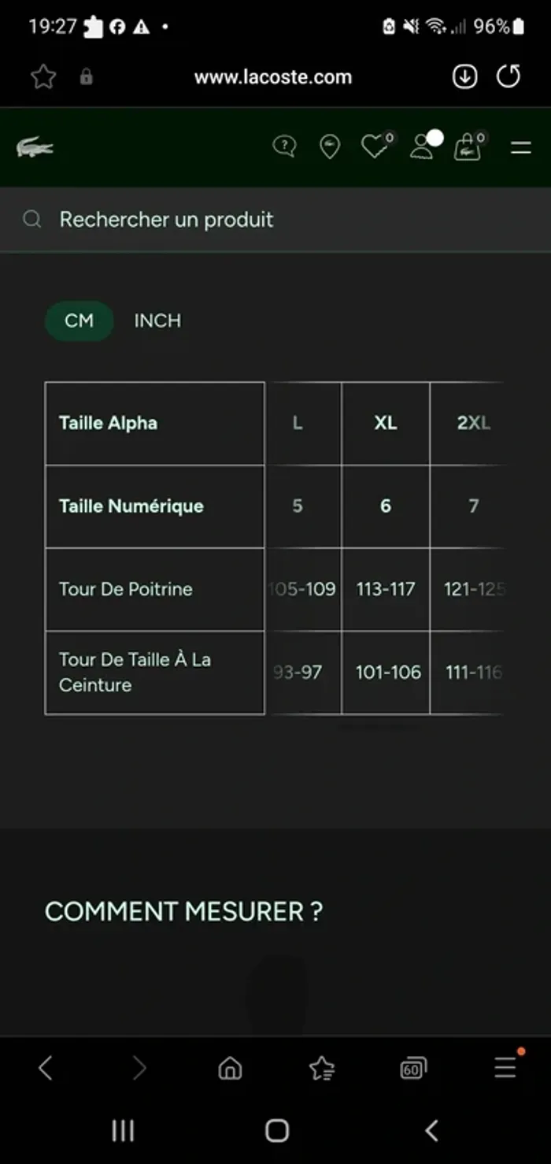Tap the www.lacoste.com address bar
551x1164 pixels.
coord(273,77)
